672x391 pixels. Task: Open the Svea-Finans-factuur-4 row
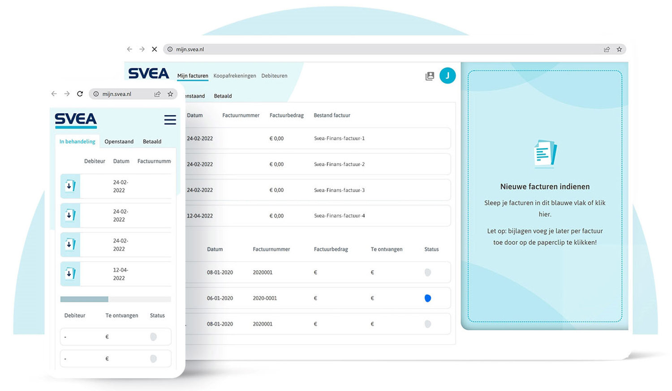(318, 216)
